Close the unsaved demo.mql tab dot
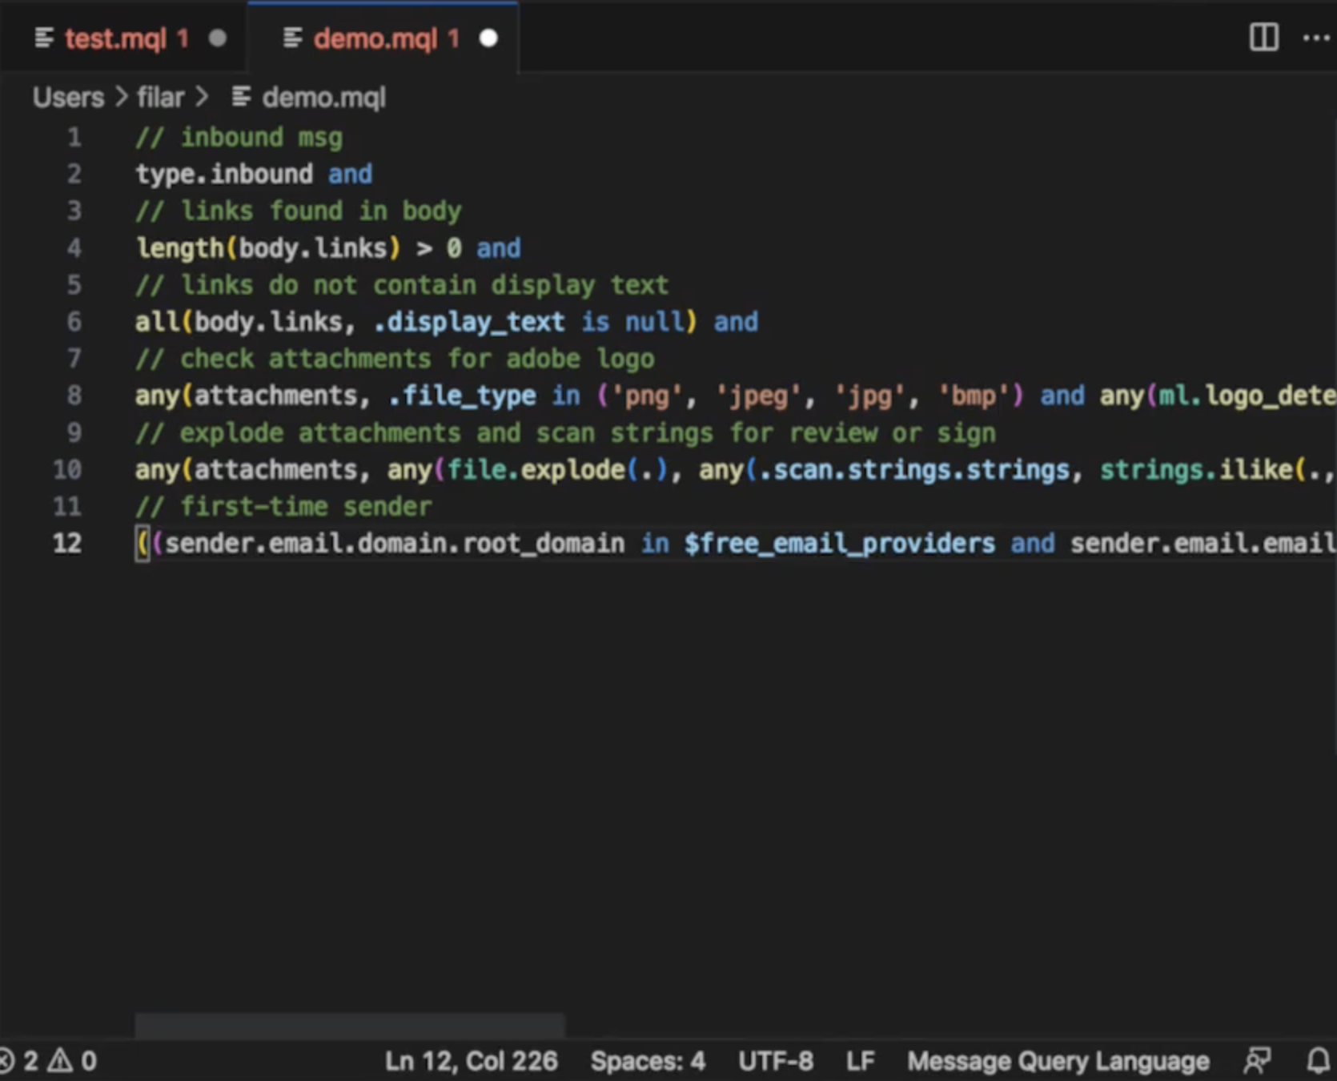 488,38
